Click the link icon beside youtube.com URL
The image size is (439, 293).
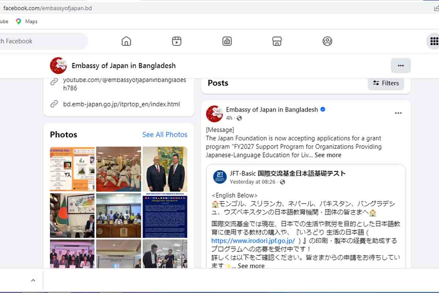pos(54,82)
